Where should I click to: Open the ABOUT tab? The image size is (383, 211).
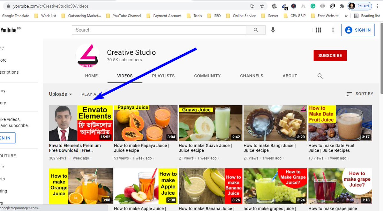(290, 76)
